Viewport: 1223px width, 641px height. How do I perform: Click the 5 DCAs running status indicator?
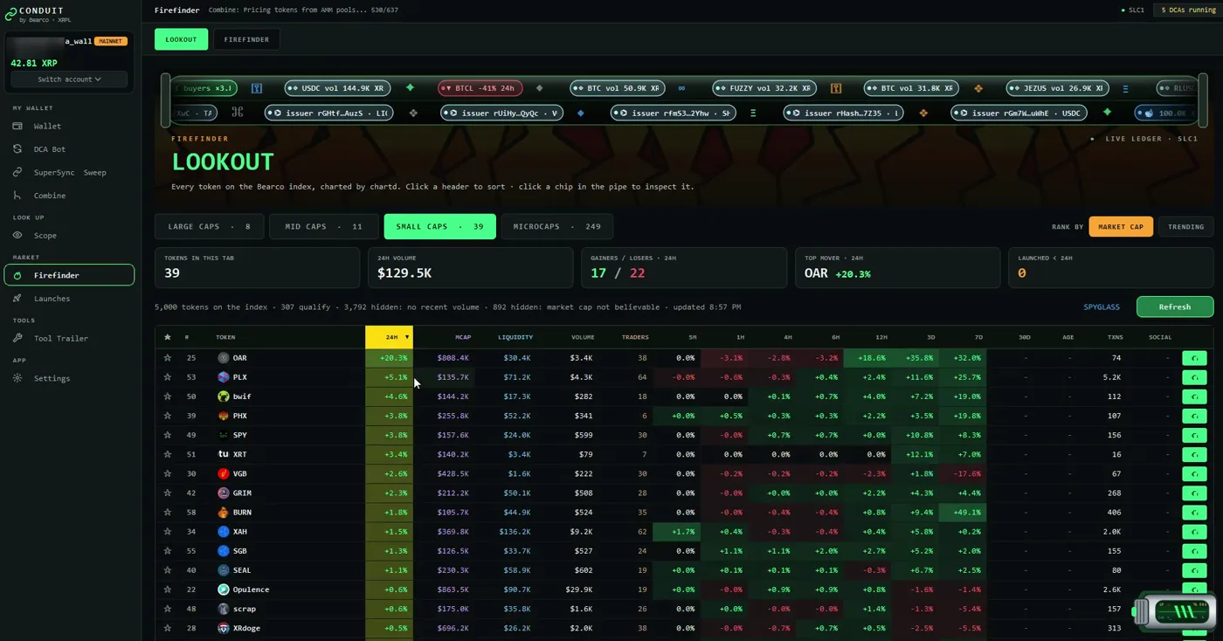click(1185, 10)
